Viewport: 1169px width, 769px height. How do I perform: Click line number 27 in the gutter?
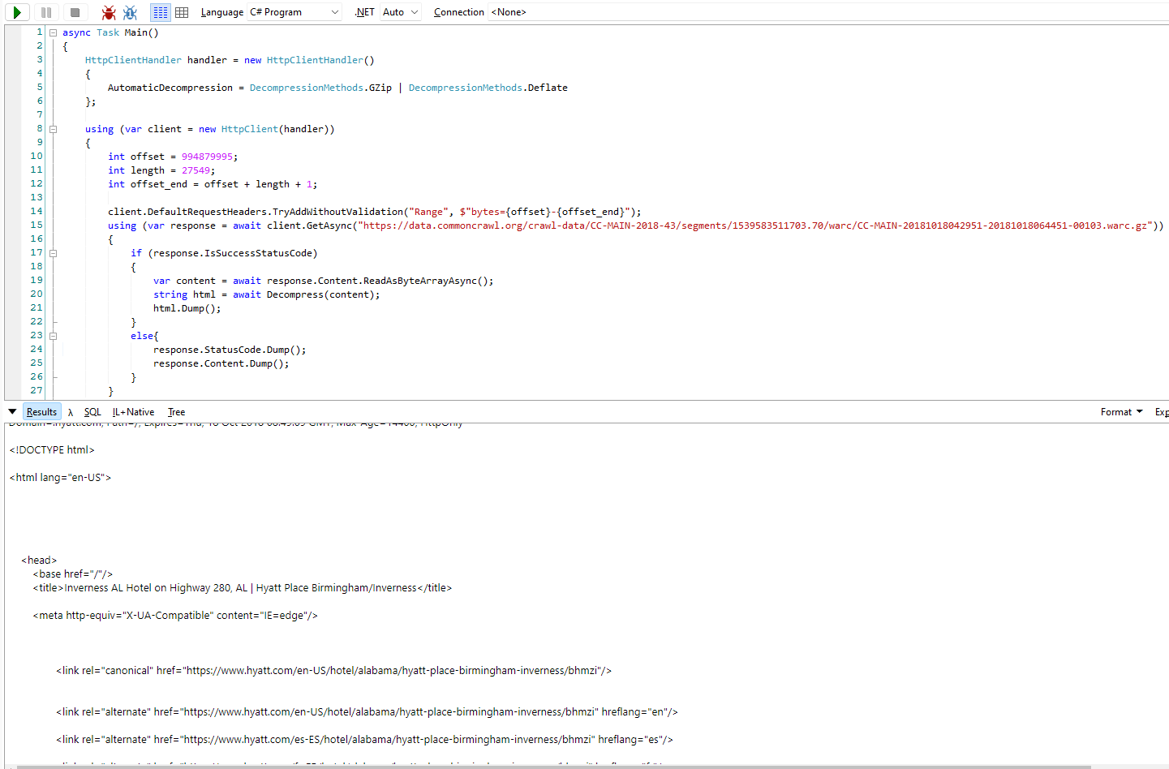click(37, 390)
